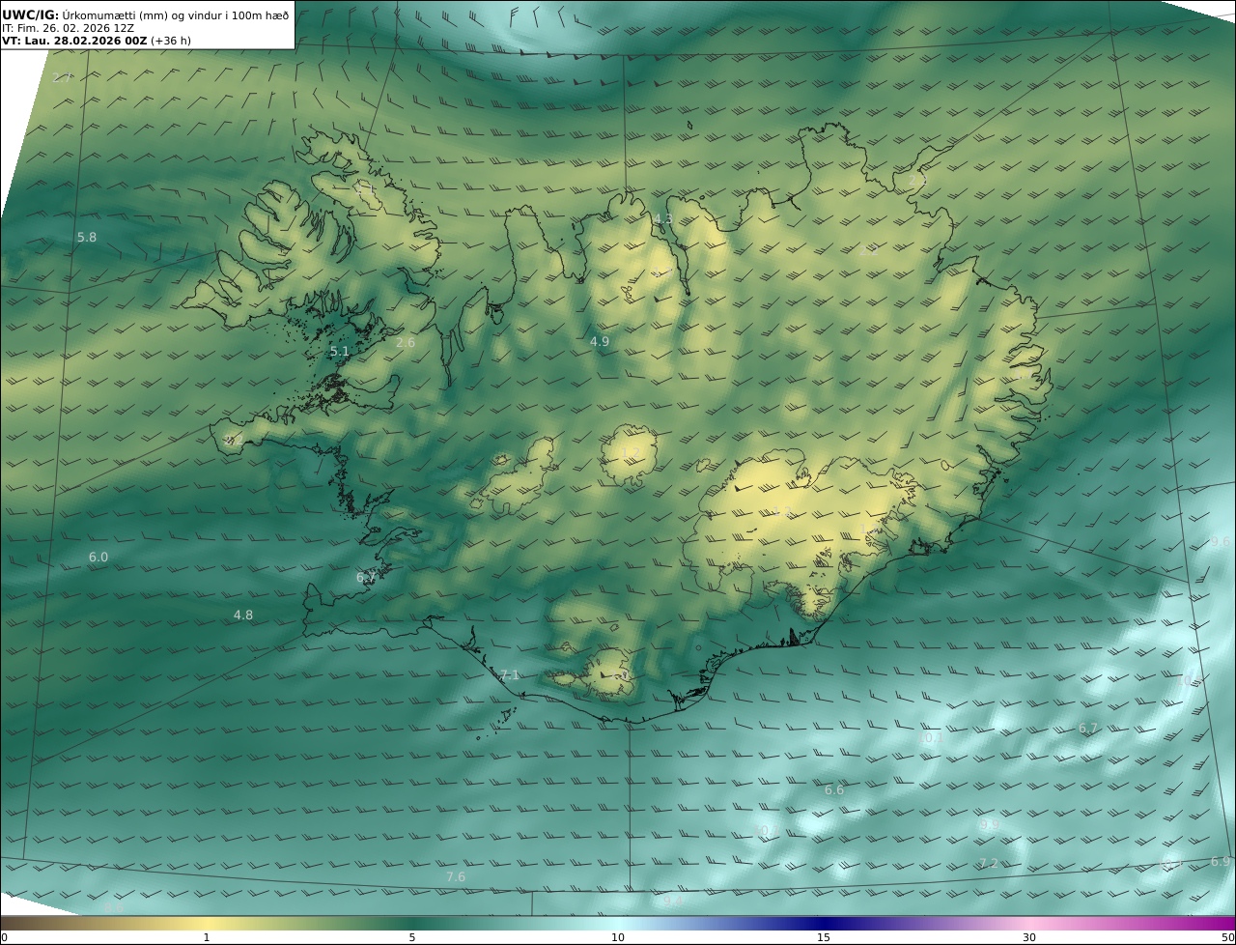Click the 5 tick label on the color scale

[x=412, y=937]
